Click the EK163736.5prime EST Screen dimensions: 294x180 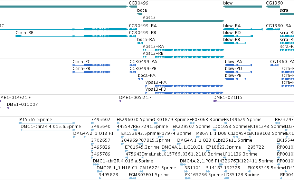coord(188,178)
